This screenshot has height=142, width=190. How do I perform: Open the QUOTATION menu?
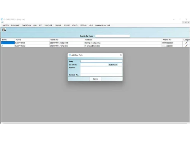coord(27,25)
